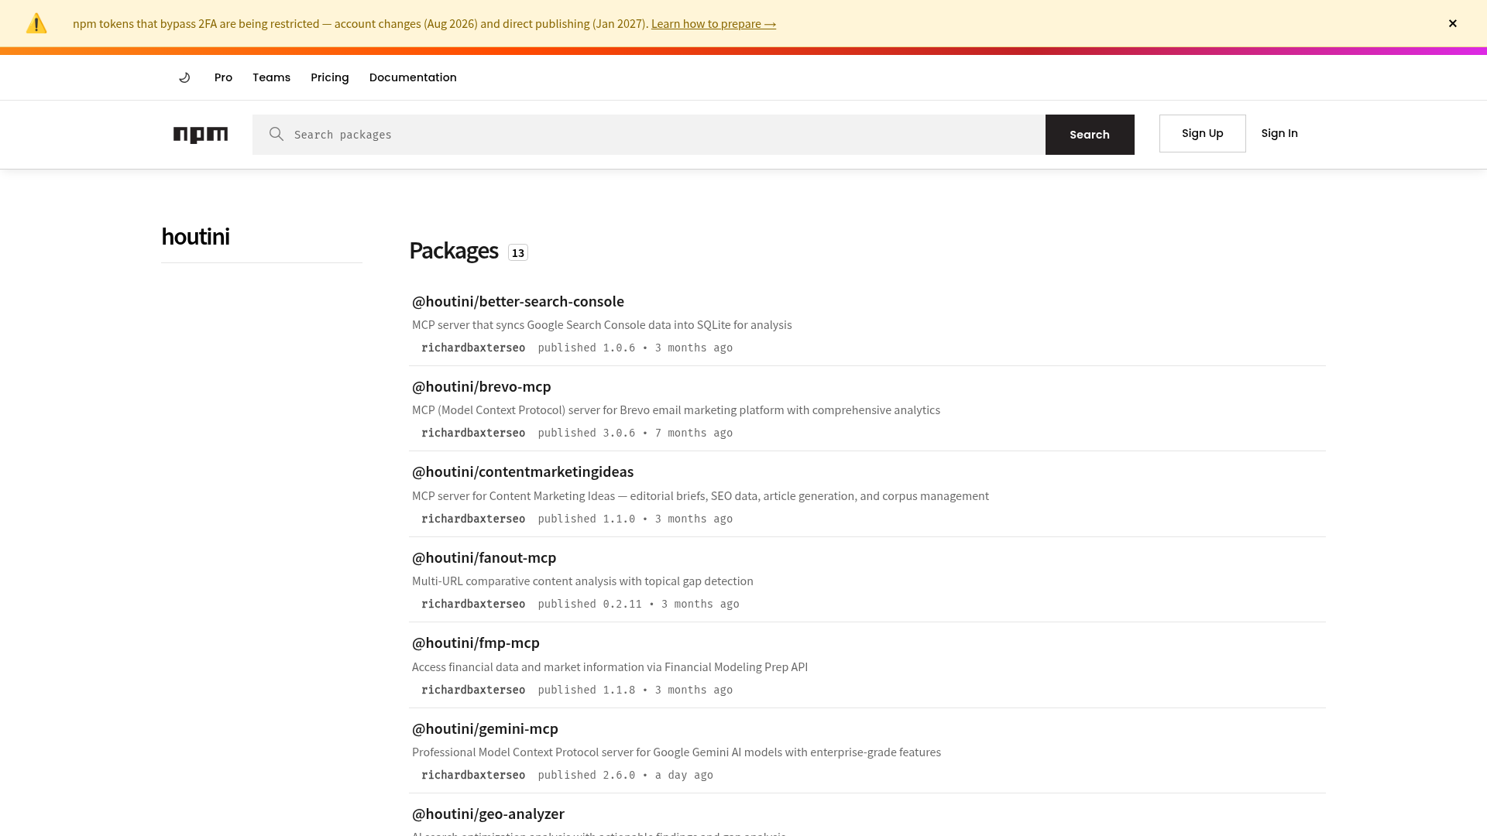
Task: Click richardbaxterseo under fanout-mcp
Action: 473,604
